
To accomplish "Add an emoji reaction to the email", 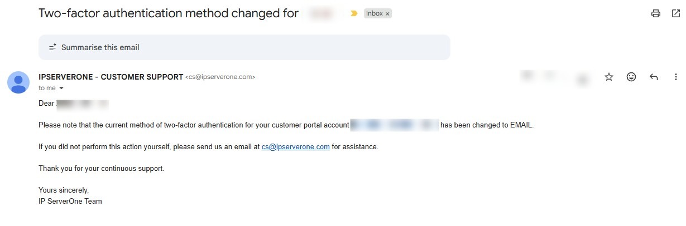I will 631,77.
